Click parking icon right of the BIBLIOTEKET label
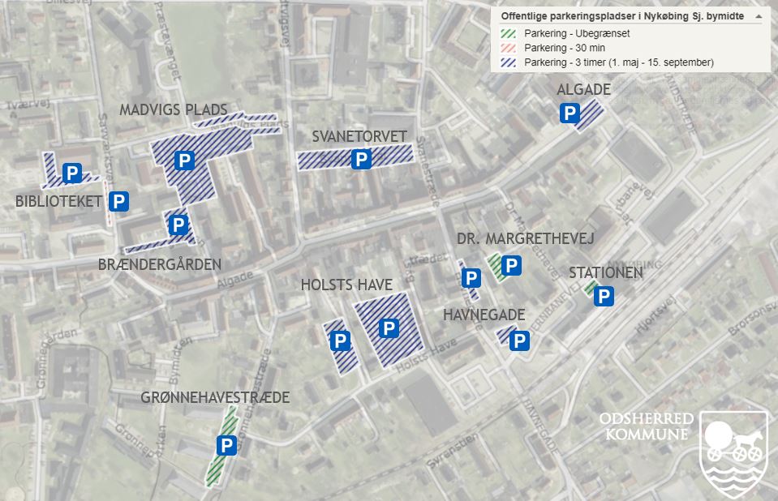 point(118,202)
